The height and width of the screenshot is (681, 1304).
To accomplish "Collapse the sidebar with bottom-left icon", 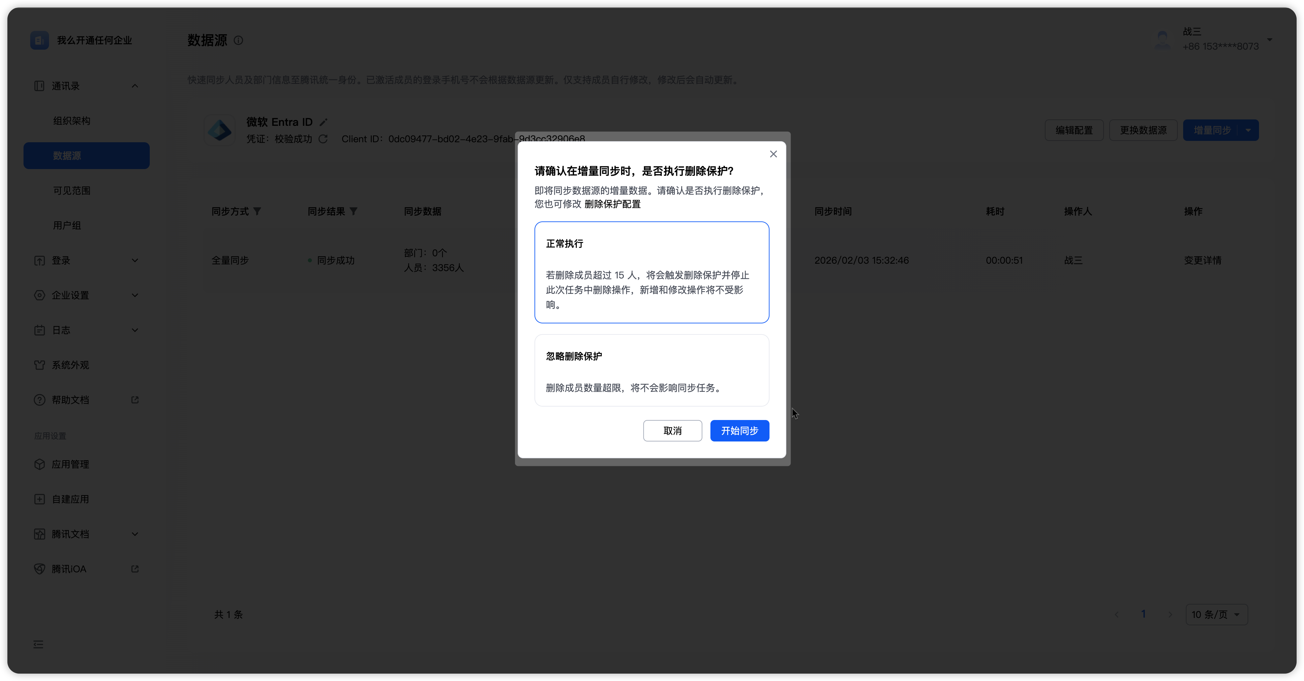I will click(x=39, y=644).
